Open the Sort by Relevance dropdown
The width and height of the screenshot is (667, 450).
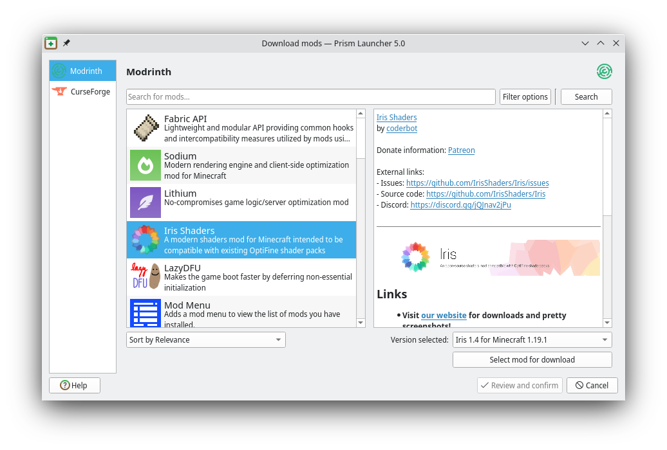(205, 340)
